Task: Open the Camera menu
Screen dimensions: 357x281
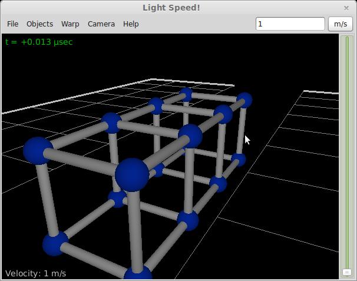Action: (x=101, y=24)
